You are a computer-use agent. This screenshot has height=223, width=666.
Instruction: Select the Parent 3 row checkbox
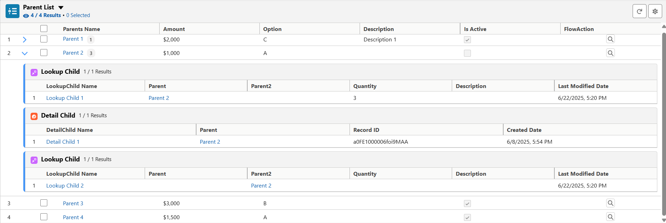44,203
